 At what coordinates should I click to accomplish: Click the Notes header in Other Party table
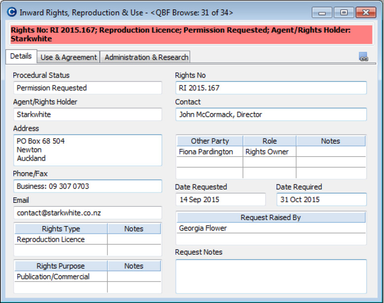click(331, 141)
